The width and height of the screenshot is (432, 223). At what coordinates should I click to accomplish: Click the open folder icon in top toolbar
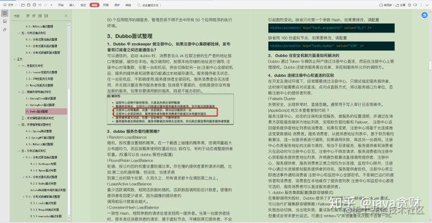click(x=23, y=5)
